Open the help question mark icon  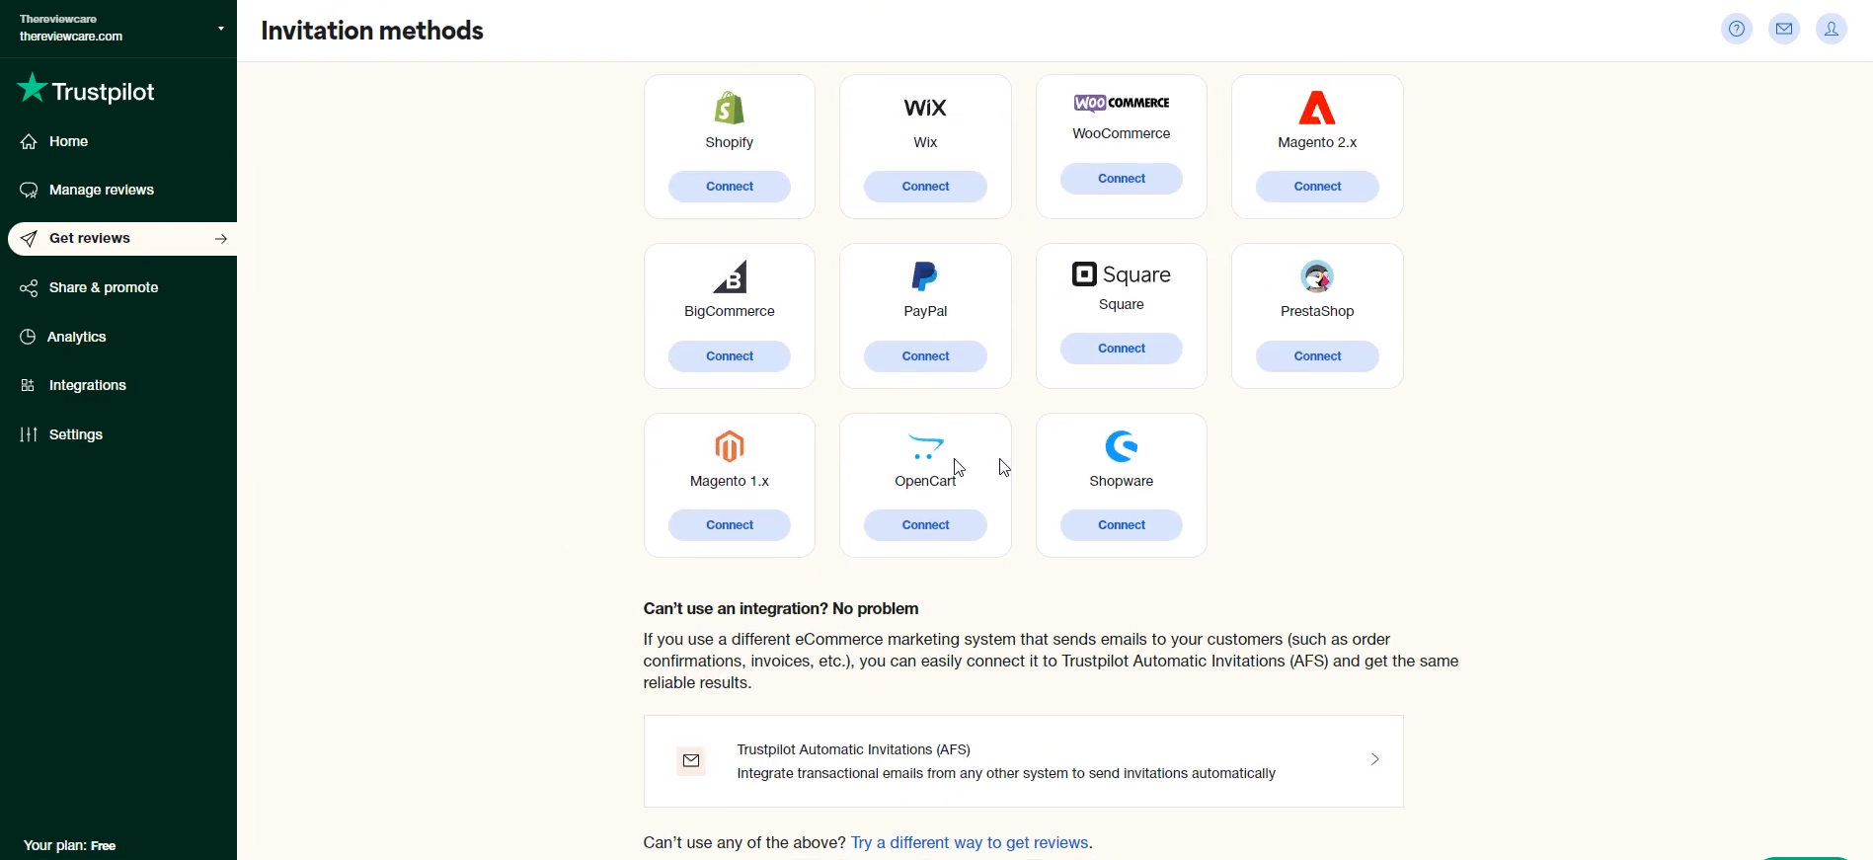pyautogui.click(x=1737, y=30)
